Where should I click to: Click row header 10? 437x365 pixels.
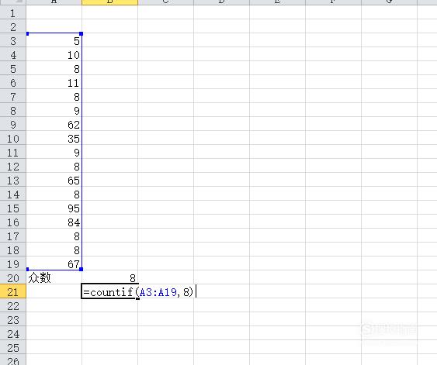click(x=13, y=138)
